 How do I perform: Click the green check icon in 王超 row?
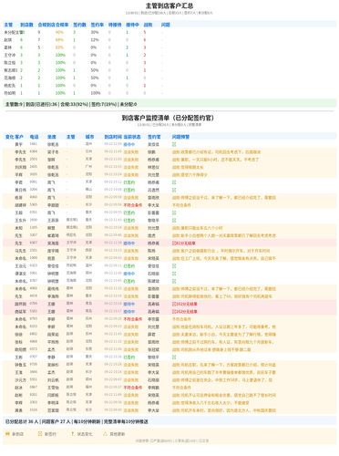tap(174, 212)
